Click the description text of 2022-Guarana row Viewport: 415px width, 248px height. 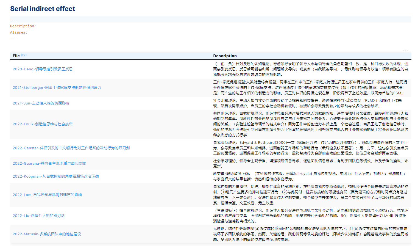coord(311,163)
